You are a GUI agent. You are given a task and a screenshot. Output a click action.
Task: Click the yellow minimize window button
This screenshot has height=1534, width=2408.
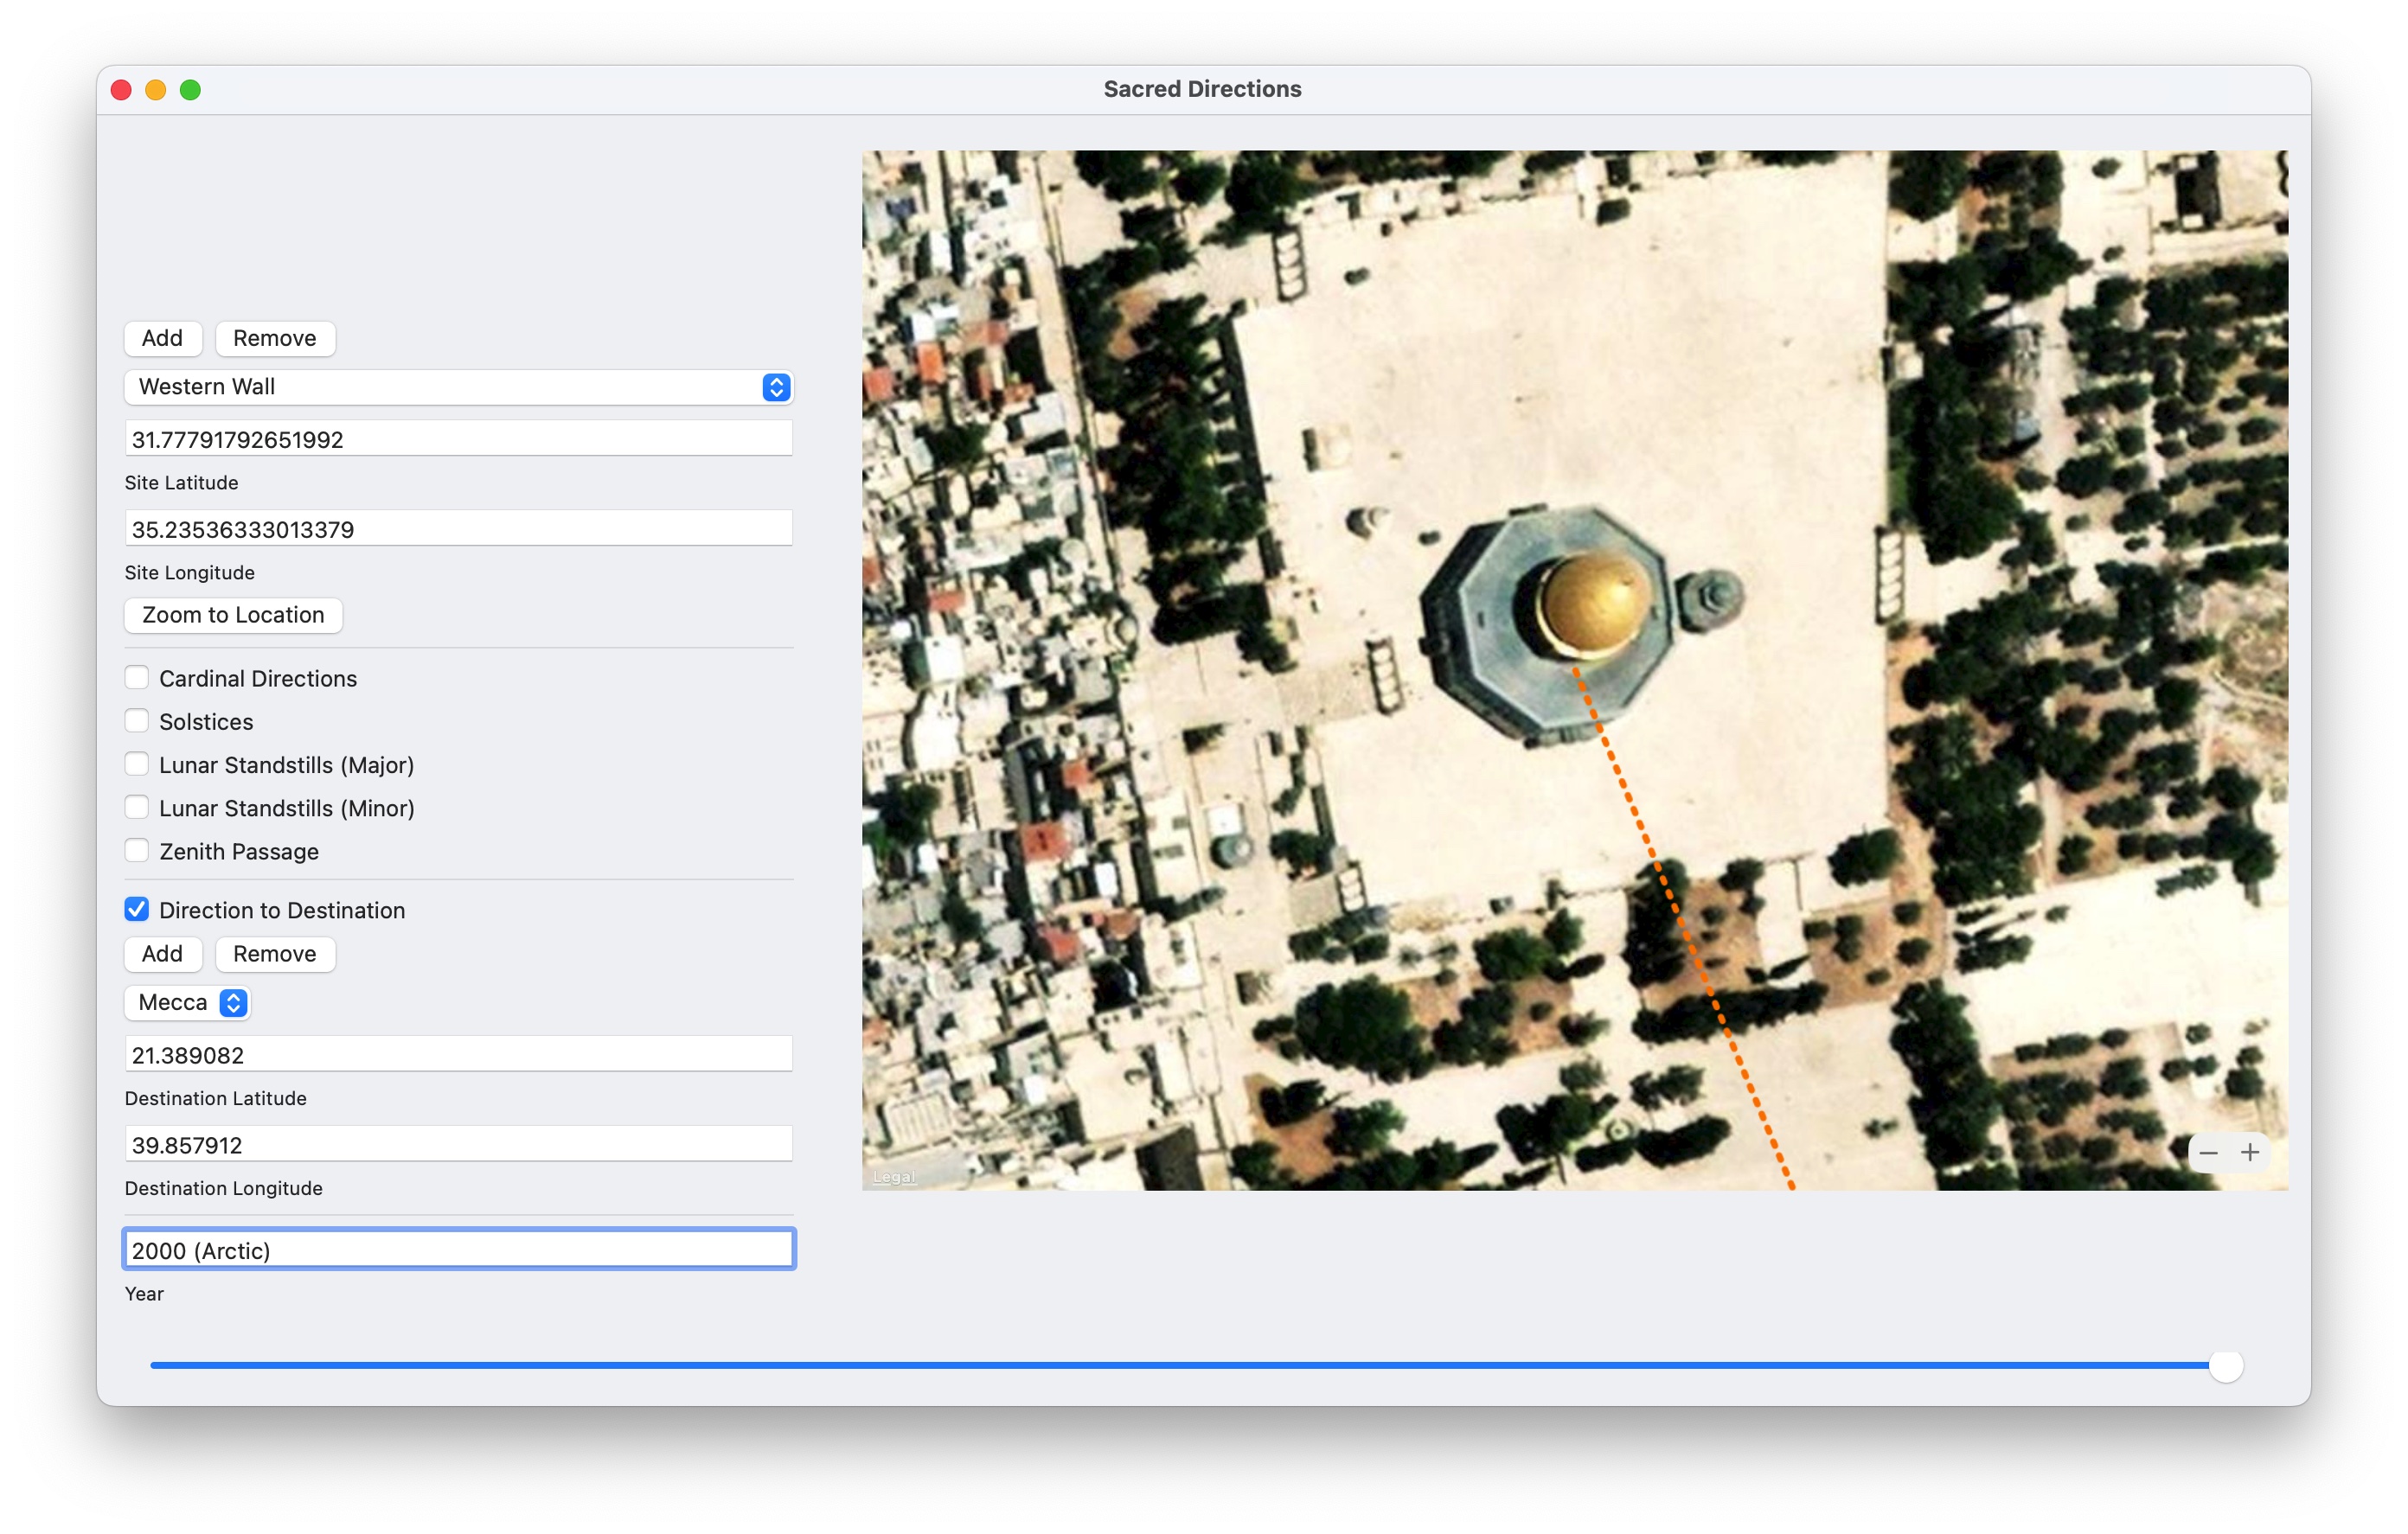[x=155, y=90]
